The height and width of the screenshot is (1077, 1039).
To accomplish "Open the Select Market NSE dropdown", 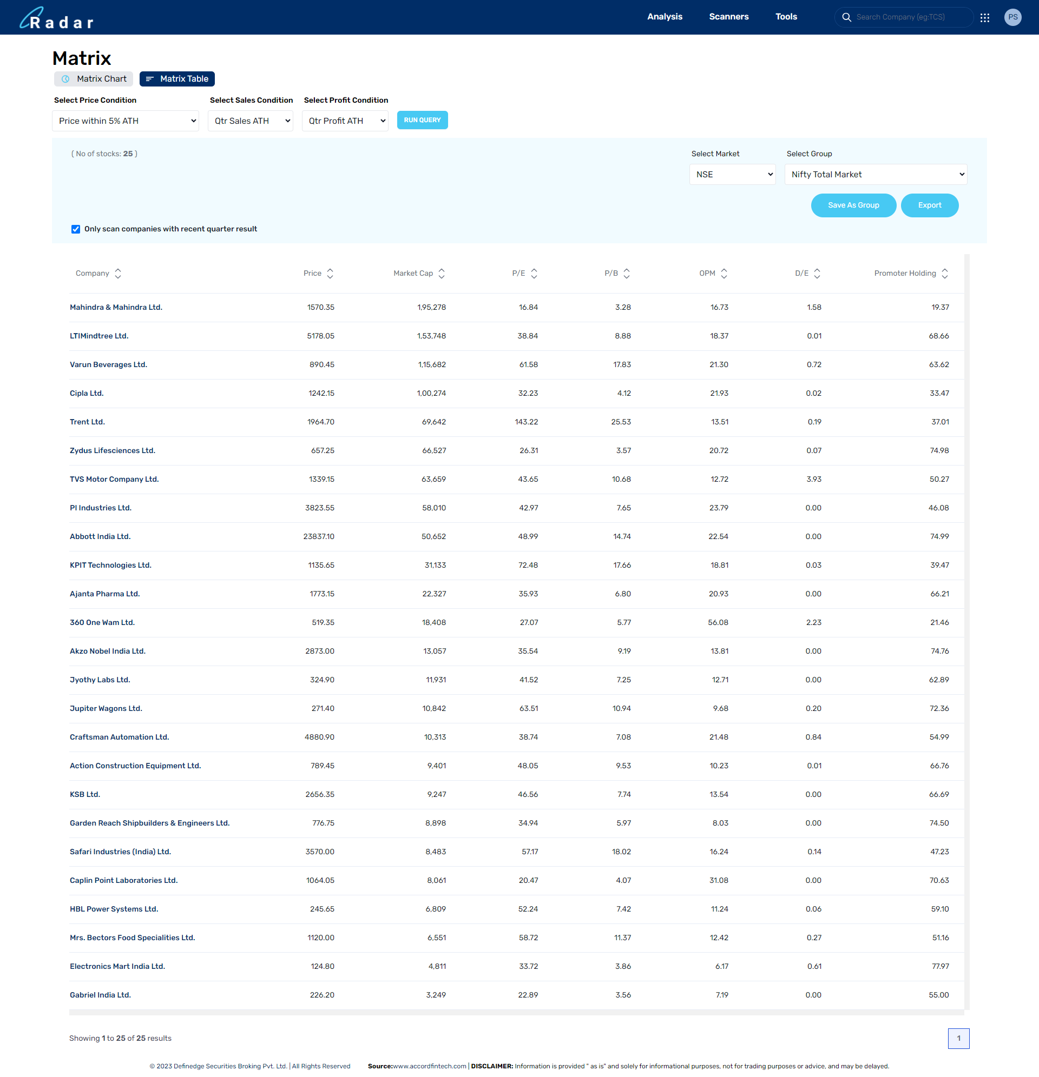I will pyautogui.click(x=732, y=174).
